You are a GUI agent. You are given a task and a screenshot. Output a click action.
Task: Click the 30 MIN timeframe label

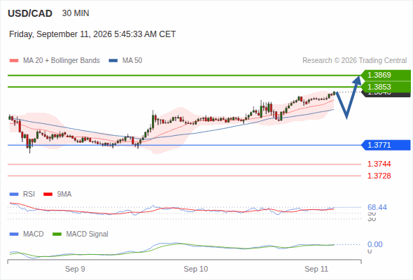click(76, 13)
